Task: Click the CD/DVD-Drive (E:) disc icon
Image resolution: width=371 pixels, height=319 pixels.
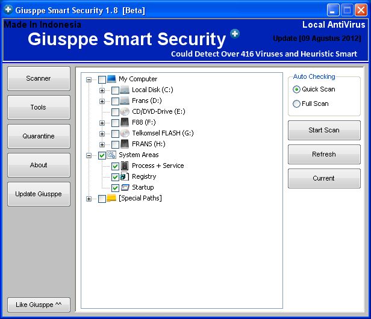Action: pos(125,111)
